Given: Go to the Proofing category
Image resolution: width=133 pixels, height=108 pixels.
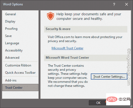Looking at the screenshot, I should (20, 29).
